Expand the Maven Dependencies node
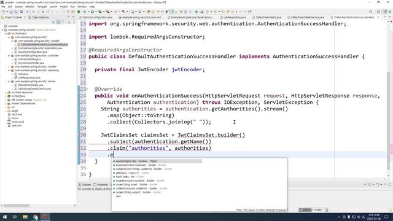Viewport: 393px width, 221px height. (x=6, y=104)
